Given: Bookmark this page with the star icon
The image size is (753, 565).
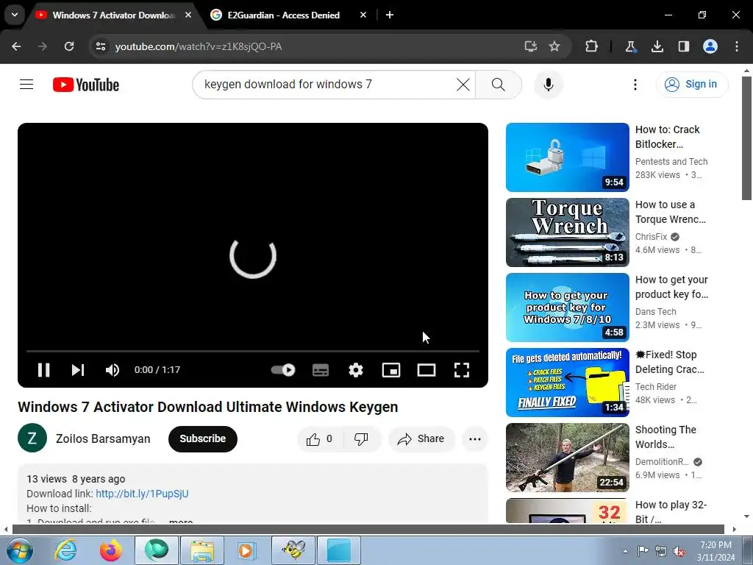Looking at the screenshot, I should (x=554, y=46).
